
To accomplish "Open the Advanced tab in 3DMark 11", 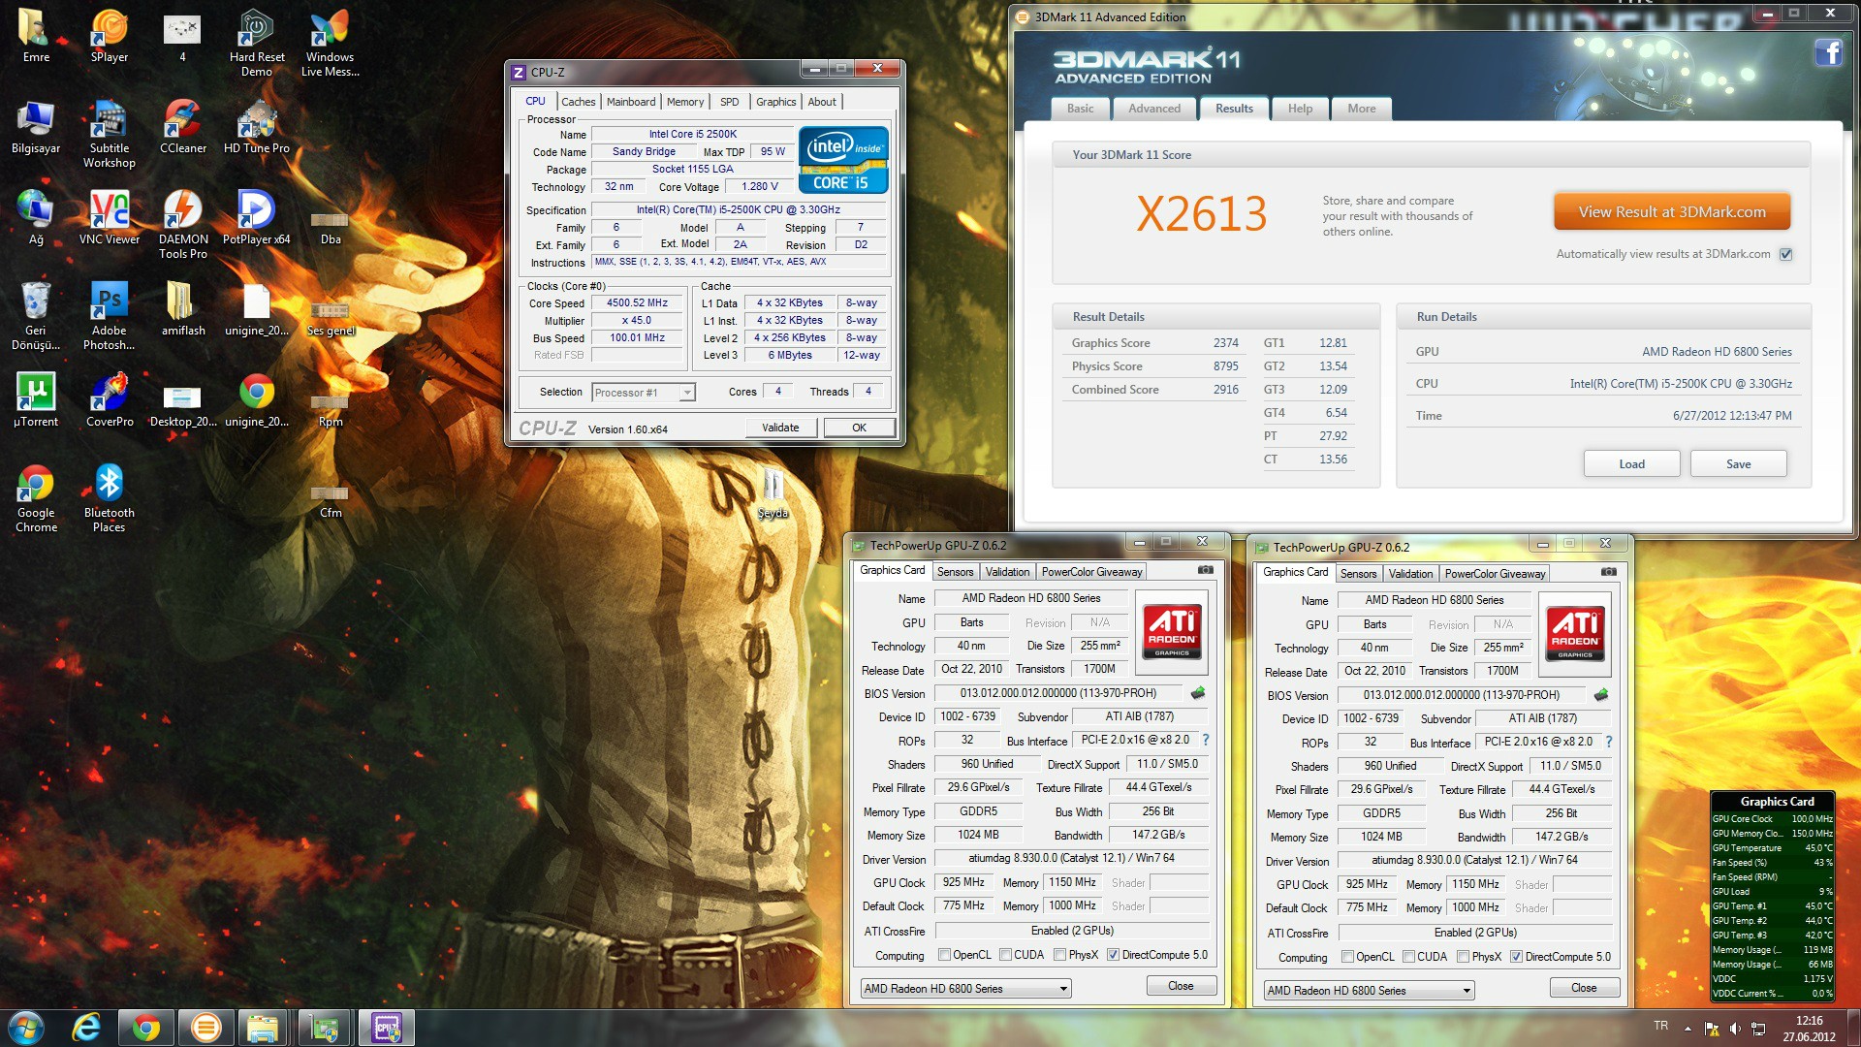I will [x=1153, y=109].
